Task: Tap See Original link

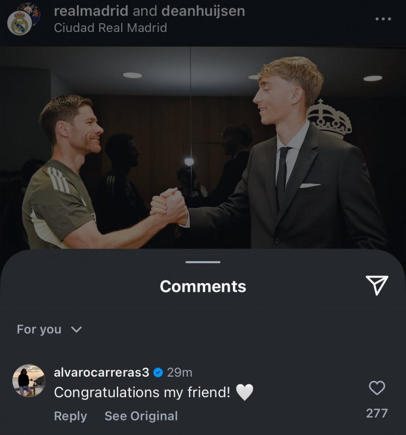Action: click(141, 416)
